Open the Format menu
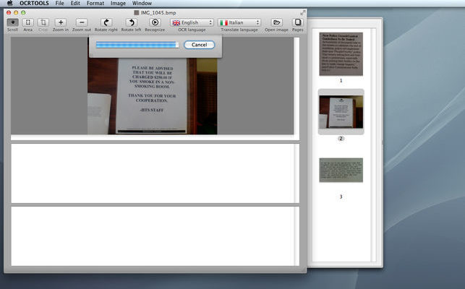The width and height of the screenshot is (465, 289). [95, 4]
